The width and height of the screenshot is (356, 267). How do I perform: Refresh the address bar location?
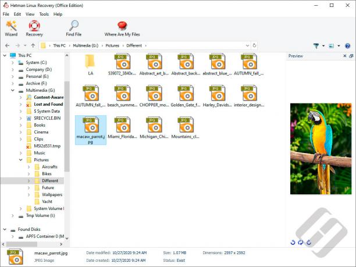tap(254, 45)
